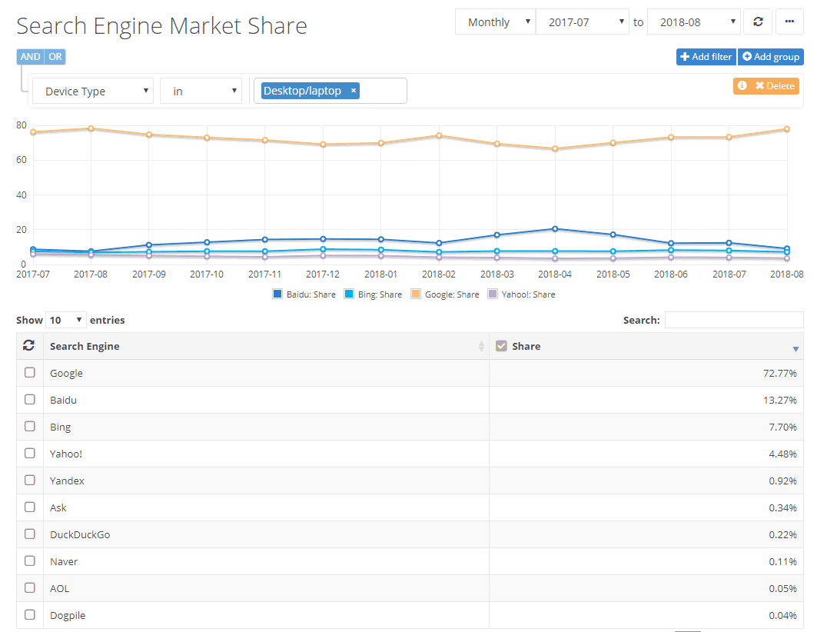The height and width of the screenshot is (632, 827).
Task: Open the 2018-08 end date dropdown
Action: point(694,22)
